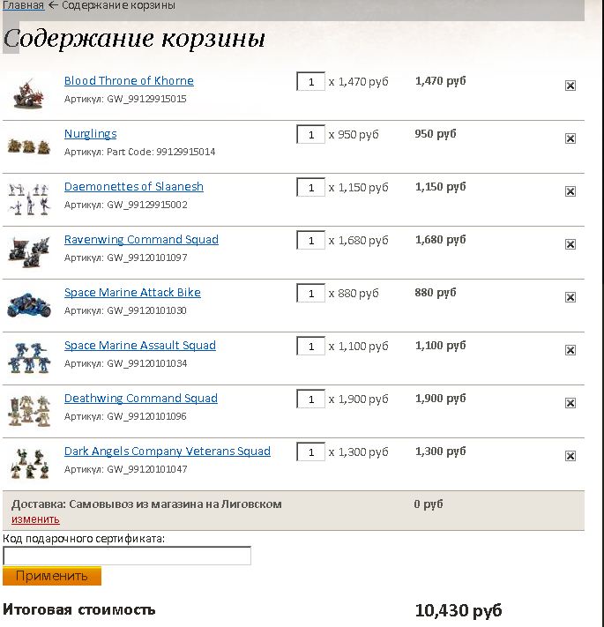Change delivery via изменить link

pos(35,519)
